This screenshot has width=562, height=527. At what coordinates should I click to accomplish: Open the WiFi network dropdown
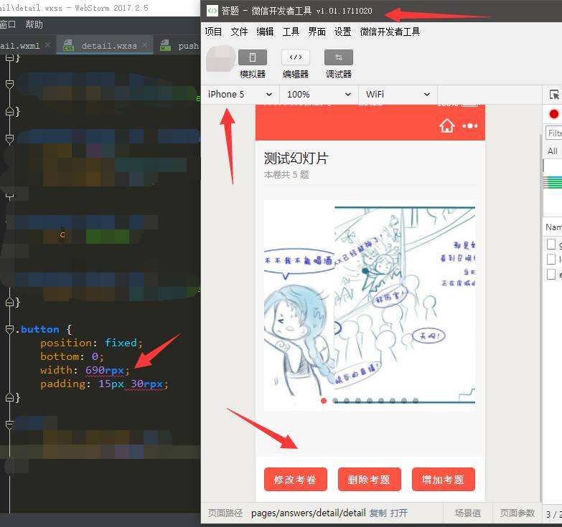coord(398,94)
